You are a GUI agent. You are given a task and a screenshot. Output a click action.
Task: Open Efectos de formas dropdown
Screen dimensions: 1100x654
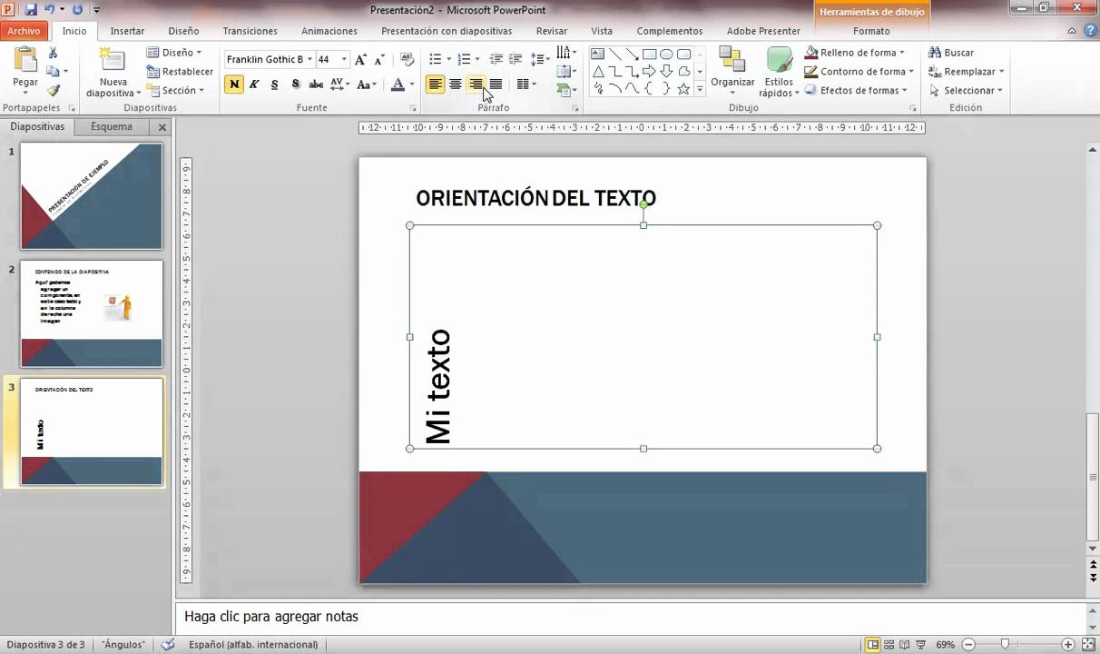pyautogui.click(x=857, y=91)
